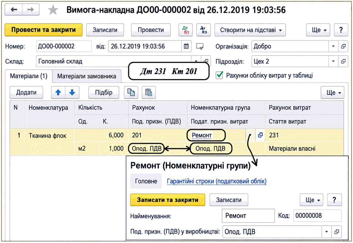Viewport: 353px width, 243px height.
Task: Switch to Матеріали (1) tab
Action: 29,76
